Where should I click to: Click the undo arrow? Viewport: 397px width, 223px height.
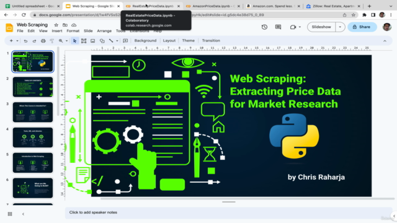25,41
